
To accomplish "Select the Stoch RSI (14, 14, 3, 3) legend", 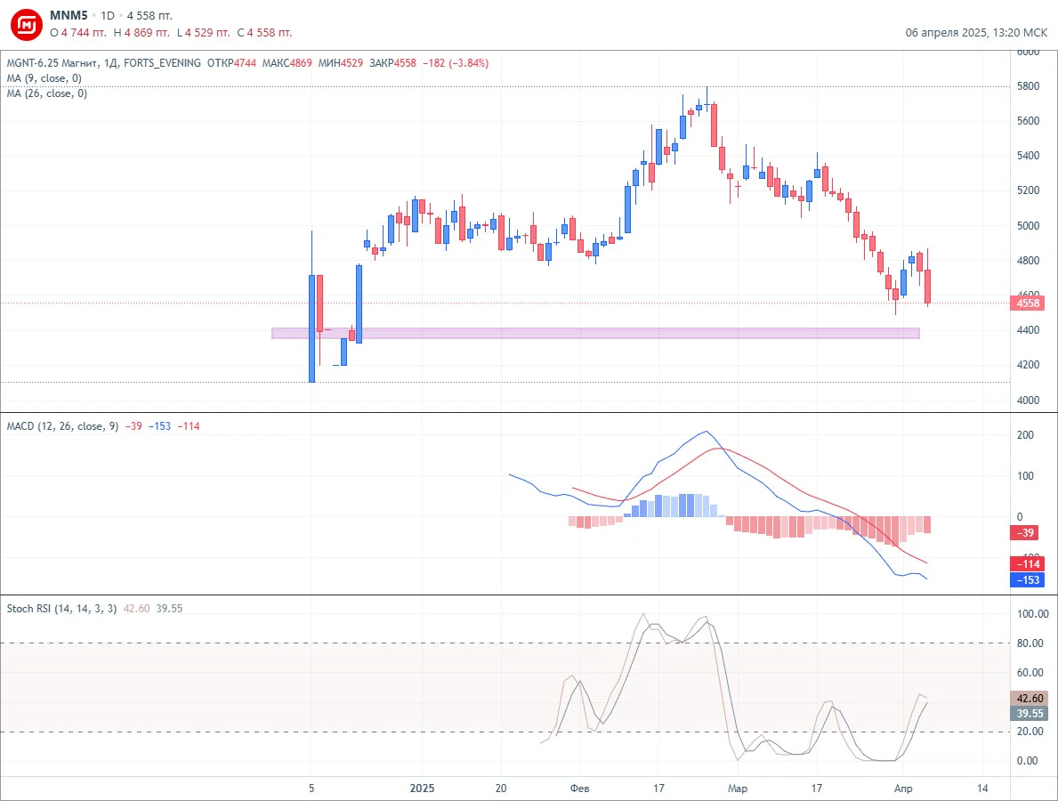I will point(61,609).
